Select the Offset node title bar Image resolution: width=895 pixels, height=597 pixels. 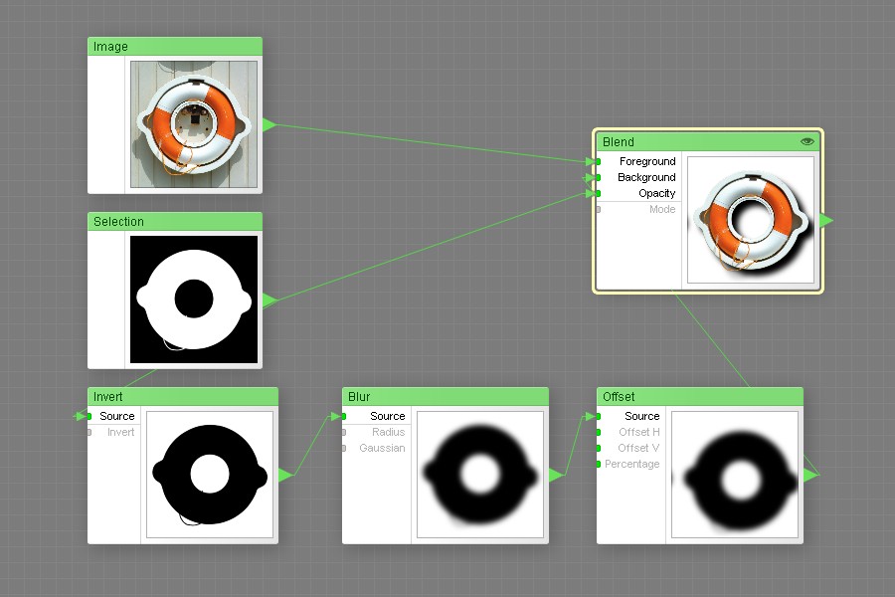tap(700, 396)
